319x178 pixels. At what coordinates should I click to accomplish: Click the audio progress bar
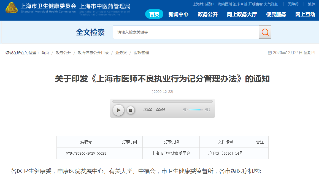pyautogui.click(x=162, y=101)
